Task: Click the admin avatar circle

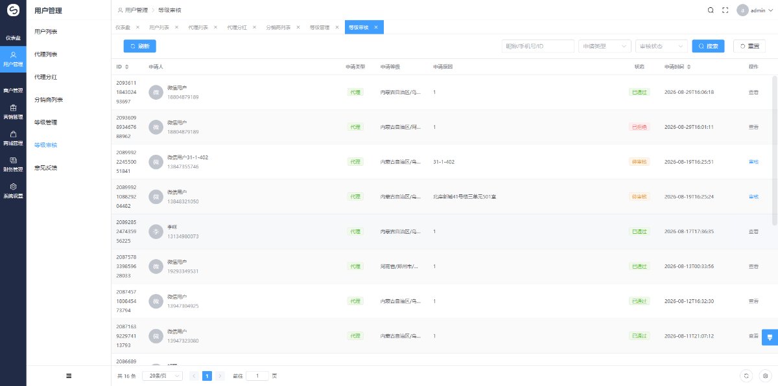Action: click(743, 10)
